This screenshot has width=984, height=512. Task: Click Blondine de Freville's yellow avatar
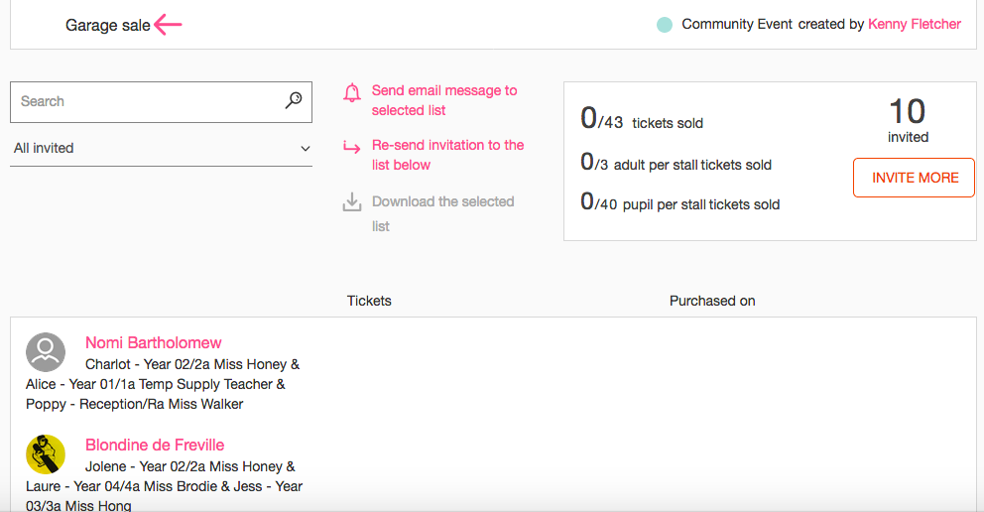tap(46, 454)
